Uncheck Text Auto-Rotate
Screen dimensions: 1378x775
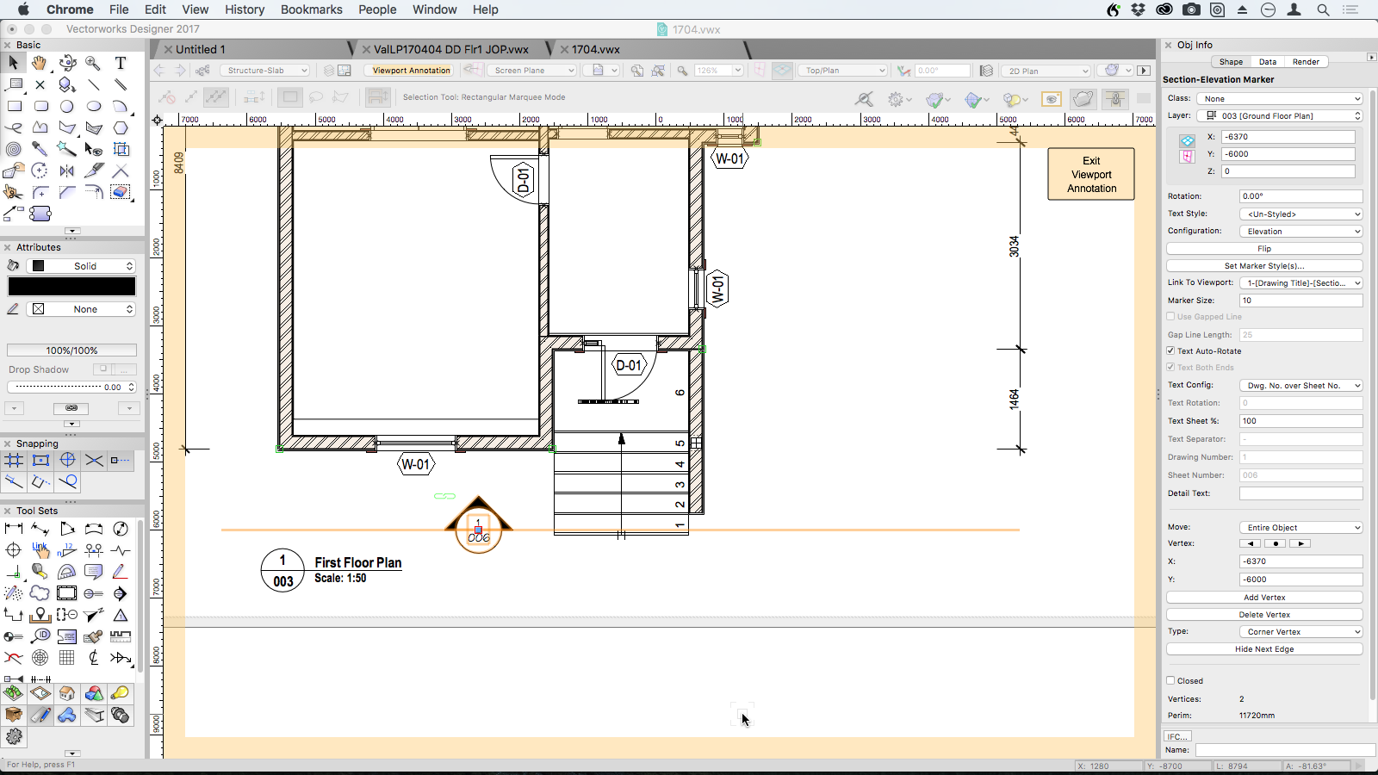1171,350
